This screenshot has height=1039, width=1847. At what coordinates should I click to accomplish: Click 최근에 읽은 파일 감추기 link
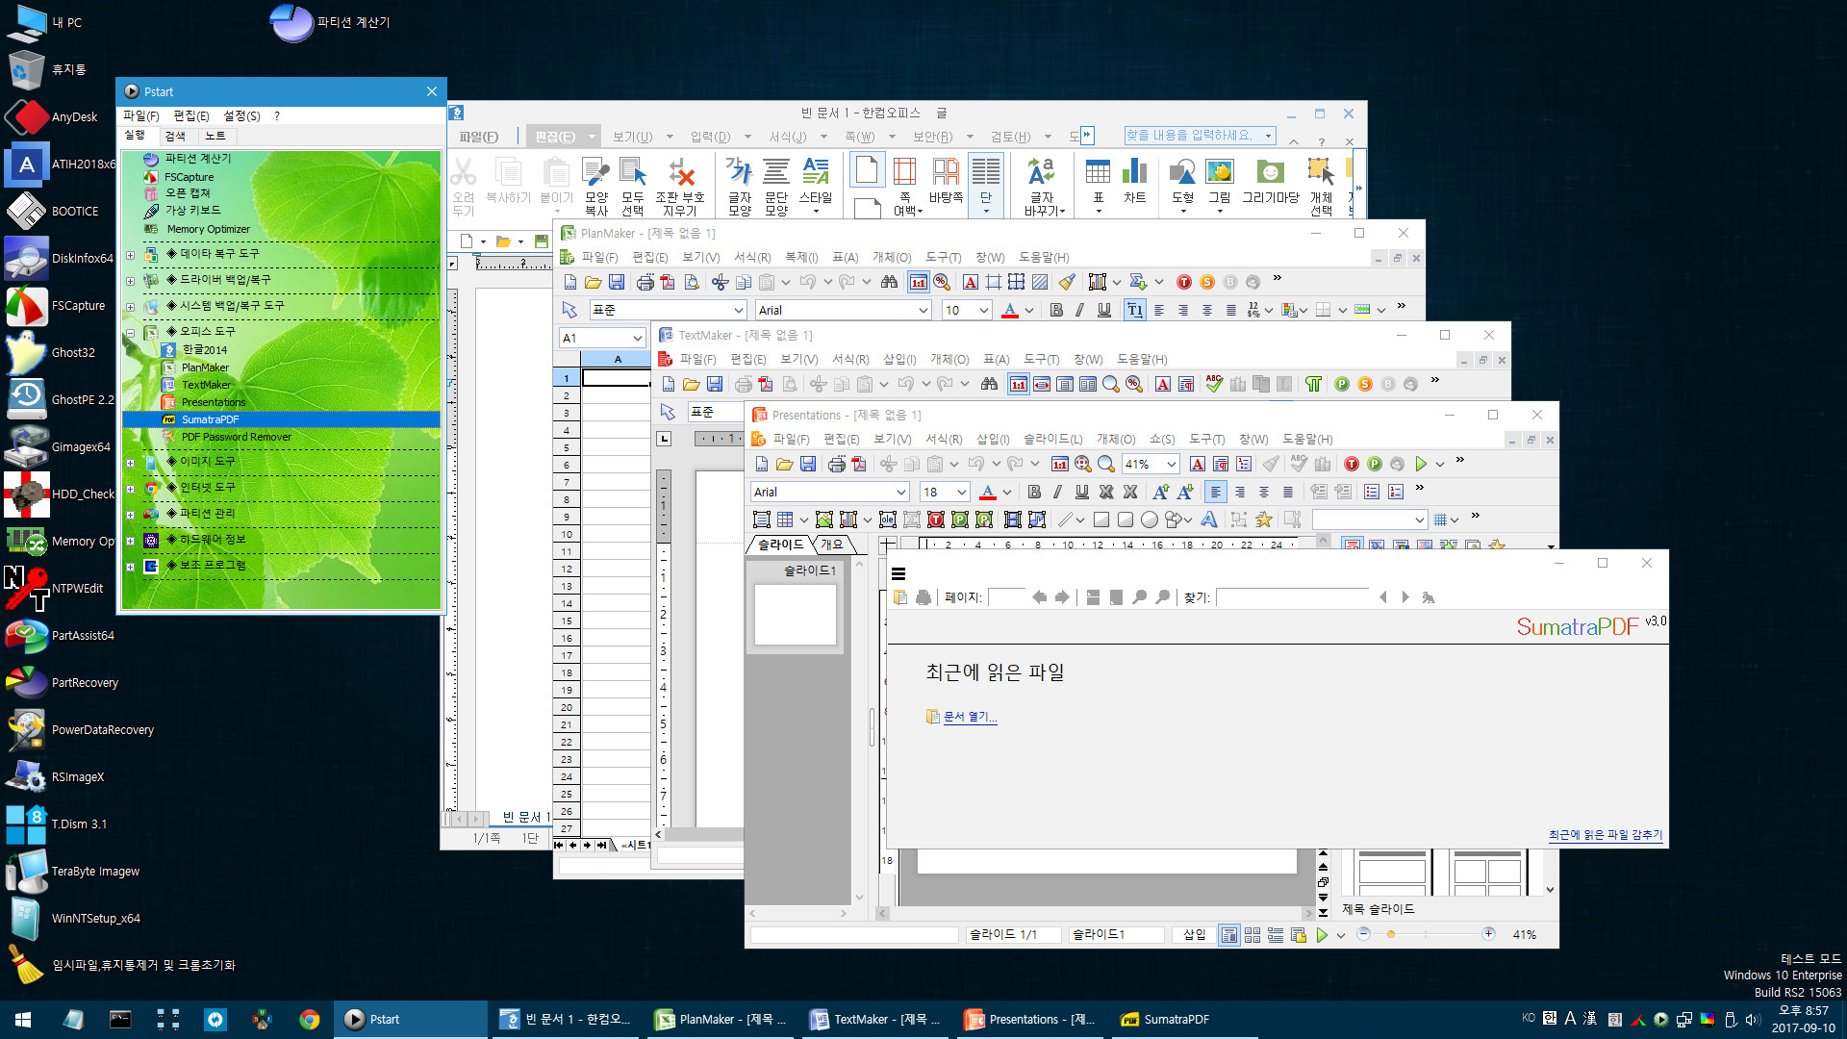tap(1606, 835)
